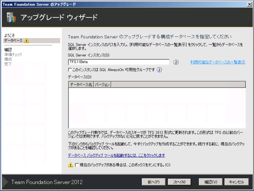This screenshot has height=191, width=254.
Task: Check the 現在のバックアップがある場合 confirmation box
Action: pos(77,165)
